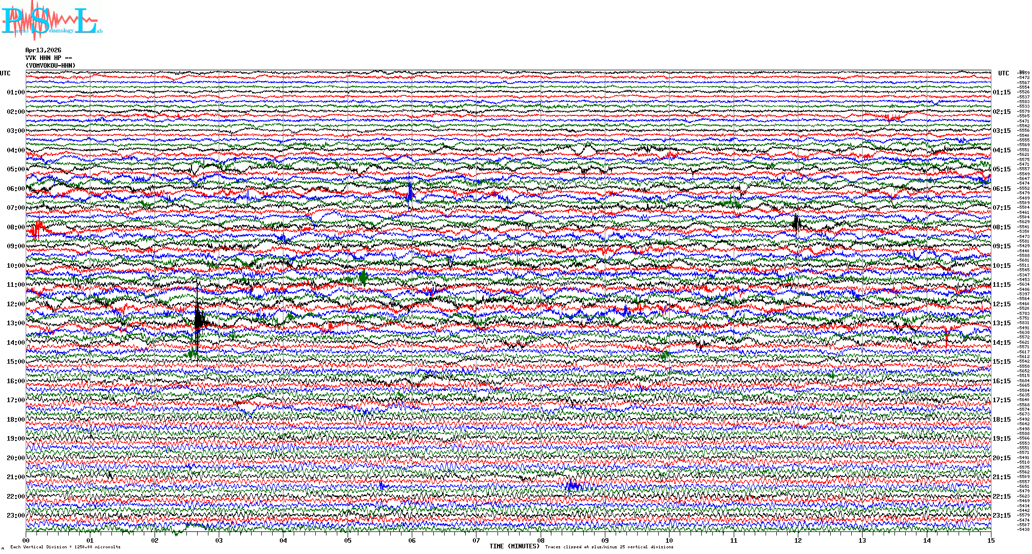Click the black spike near 08:15 at minute 12

[x=796, y=224]
